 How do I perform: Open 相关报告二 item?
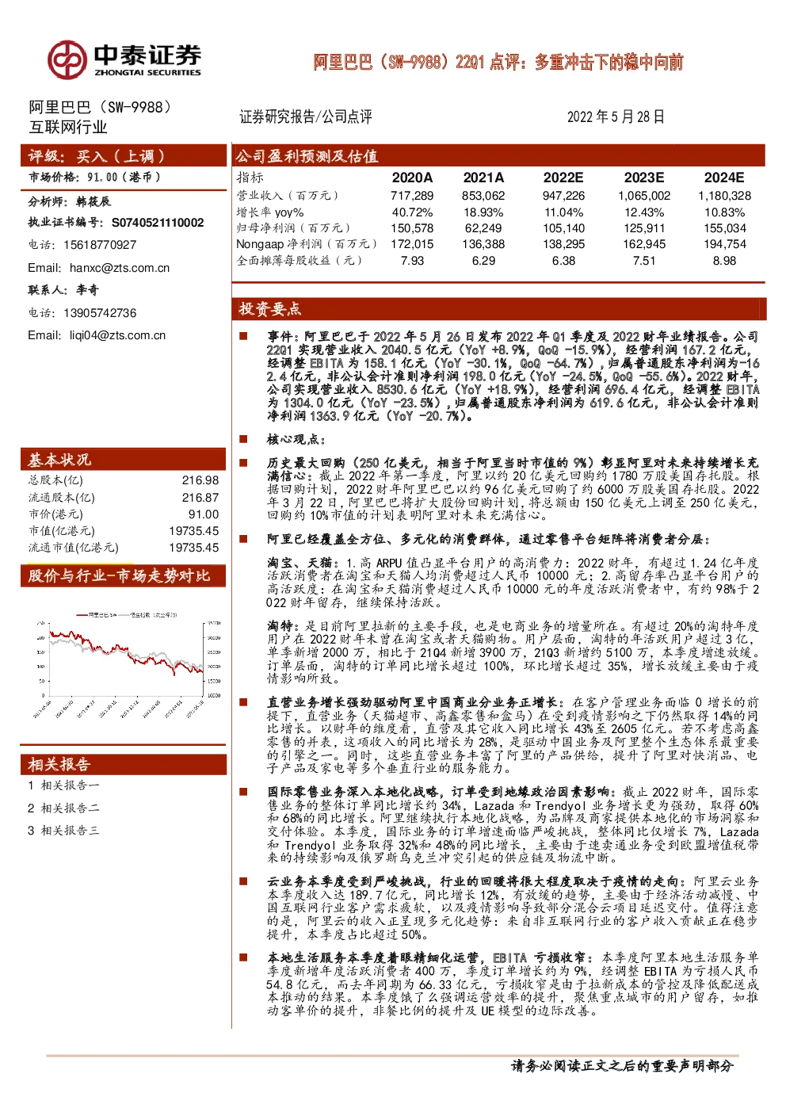(x=63, y=808)
